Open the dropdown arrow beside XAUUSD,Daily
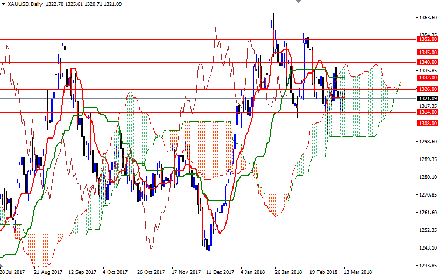438x276 pixels. pyautogui.click(x=4, y=4)
